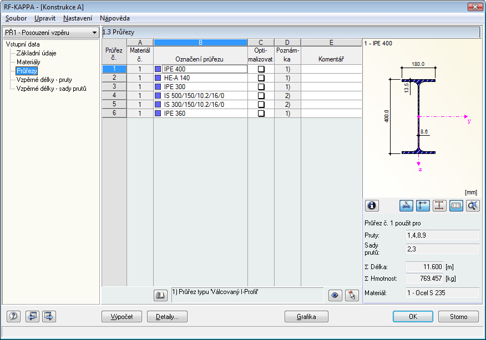Open the cross-section info icon

click(x=372, y=206)
